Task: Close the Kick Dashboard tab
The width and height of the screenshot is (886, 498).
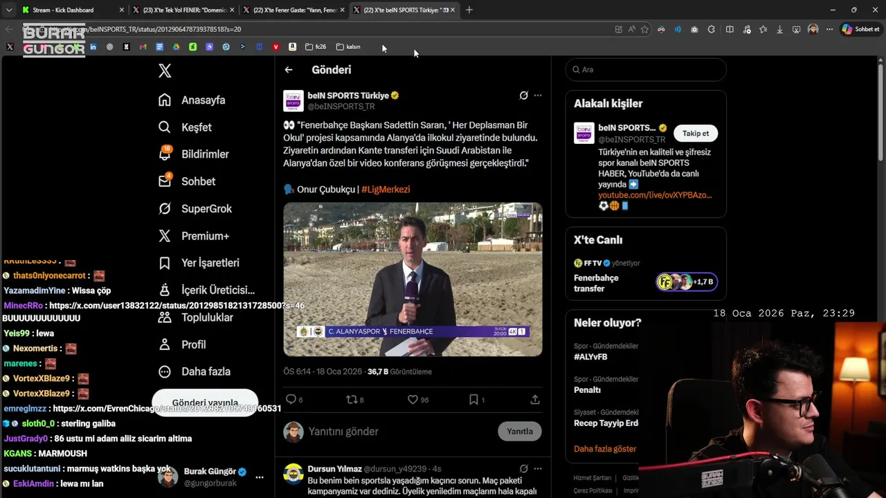Action: (122, 10)
